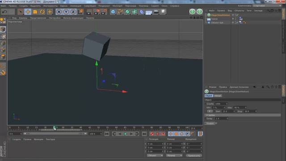This screenshot has height=161, width=286.
Task: Toggle Y axis lock
Action: (66, 12)
